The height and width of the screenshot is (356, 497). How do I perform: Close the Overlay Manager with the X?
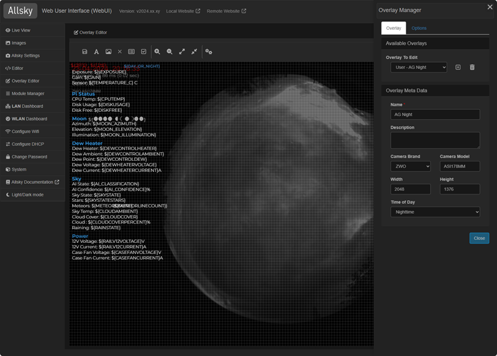[x=490, y=7]
